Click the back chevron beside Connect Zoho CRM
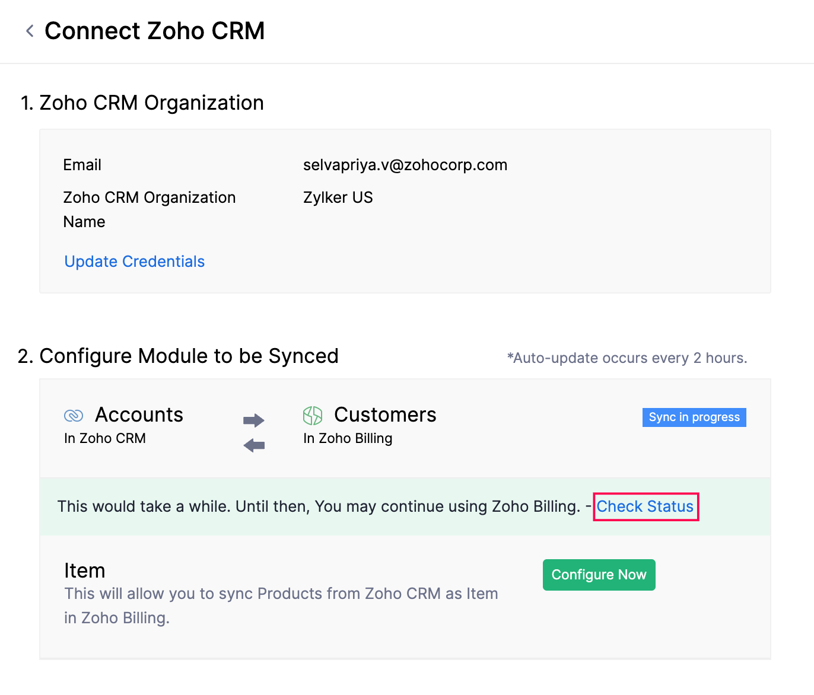 pos(29,30)
